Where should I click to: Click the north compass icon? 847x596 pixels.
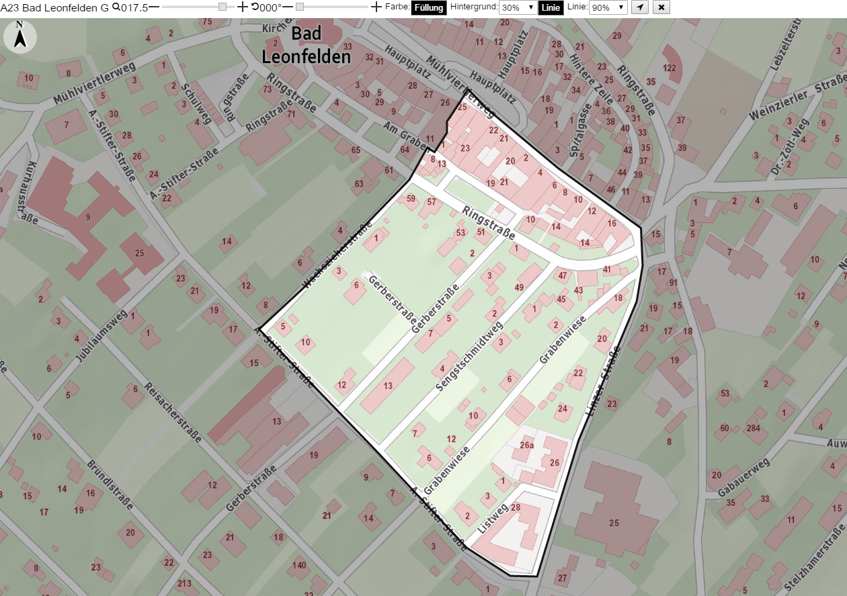[x=20, y=36]
